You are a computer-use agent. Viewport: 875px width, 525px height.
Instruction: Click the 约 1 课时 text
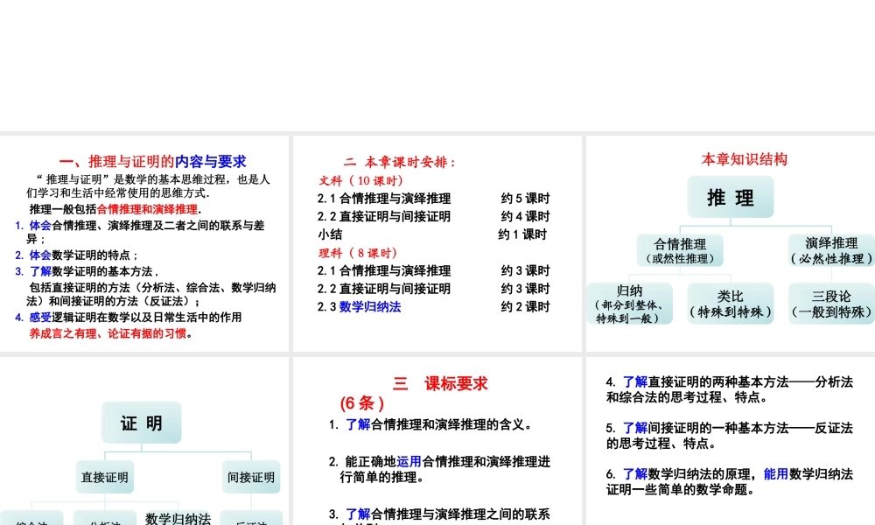click(x=522, y=234)
